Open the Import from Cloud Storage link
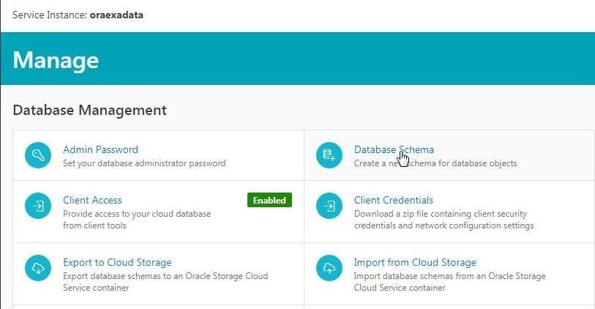The width and height of the screenshot is (595, 309). coord(415,262)
